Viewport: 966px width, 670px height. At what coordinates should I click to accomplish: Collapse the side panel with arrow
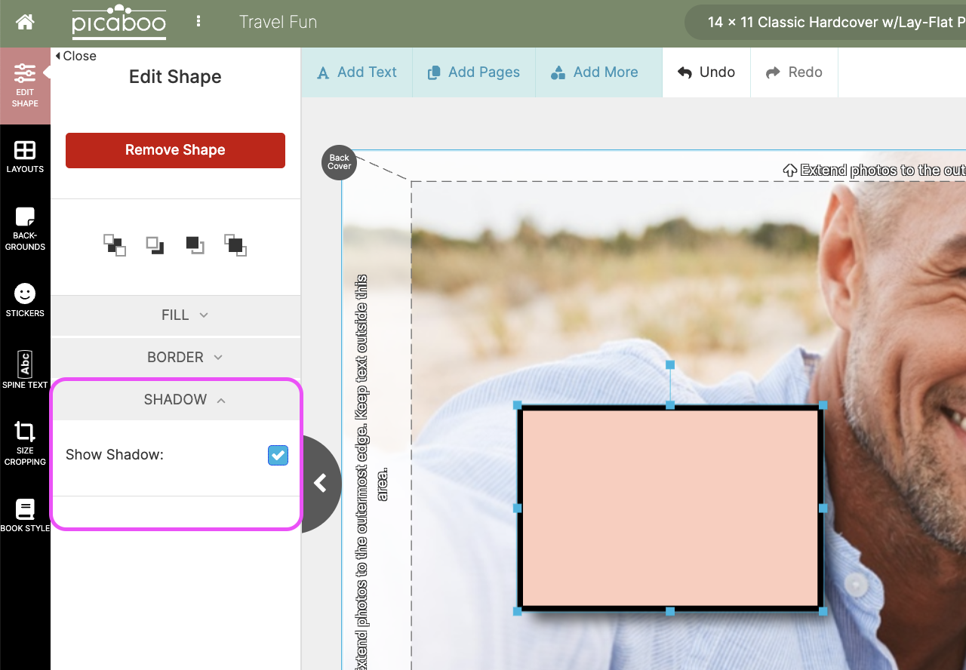click(x=321, y=483)
